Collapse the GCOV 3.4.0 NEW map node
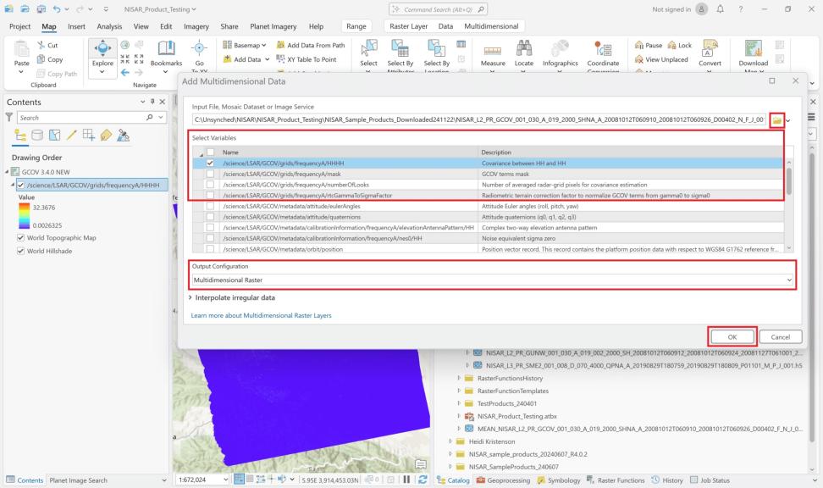This screenshot has height=488, width=823. pos(7,172)
